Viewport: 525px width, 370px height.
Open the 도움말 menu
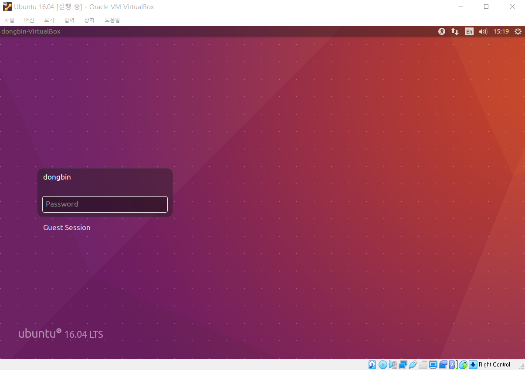pyautogui.click(x=112, y=20)
